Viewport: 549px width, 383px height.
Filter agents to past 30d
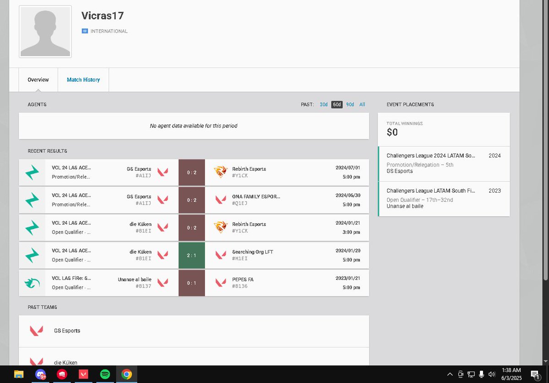coord(323,105)
